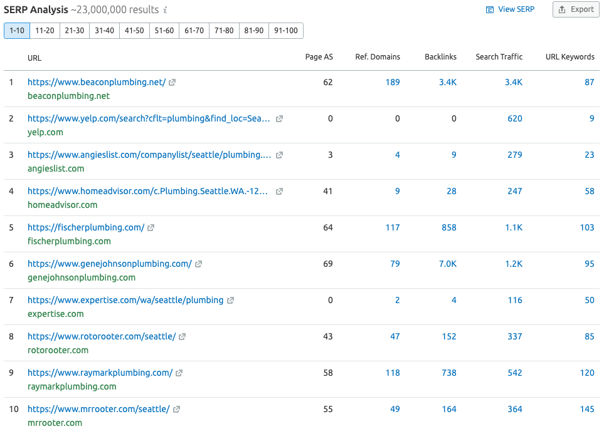This screenshot has width=604, height=434.
Task: Click the Ref. Domains column header
Action: (378, 57)
